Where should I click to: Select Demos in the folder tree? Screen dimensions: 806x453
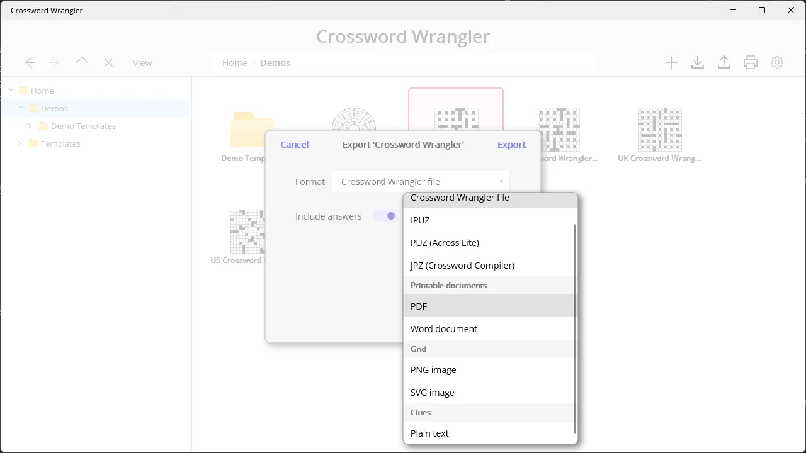[54, 108]
